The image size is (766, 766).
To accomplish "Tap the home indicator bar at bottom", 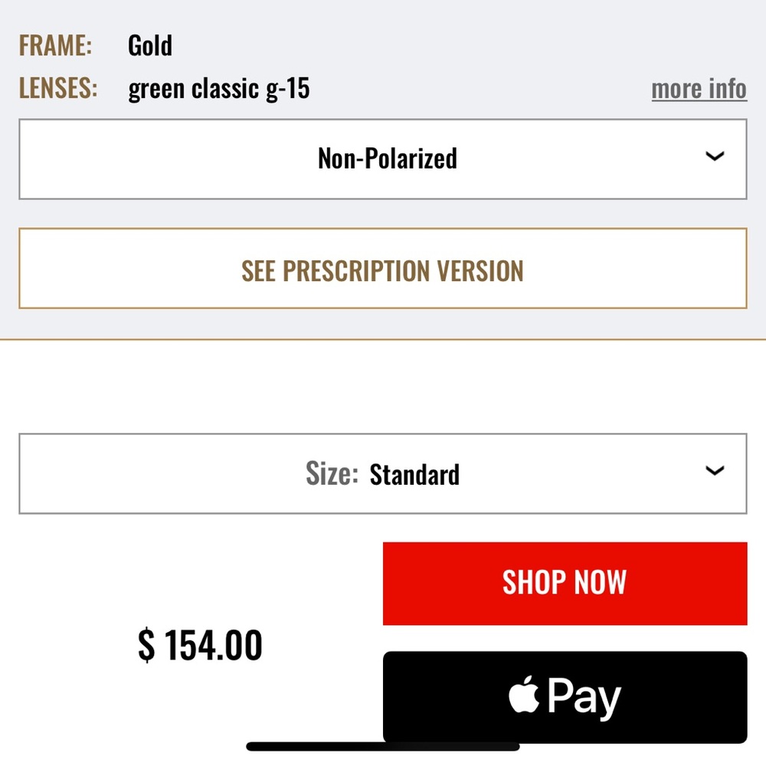I will click(x=383, y=746).
